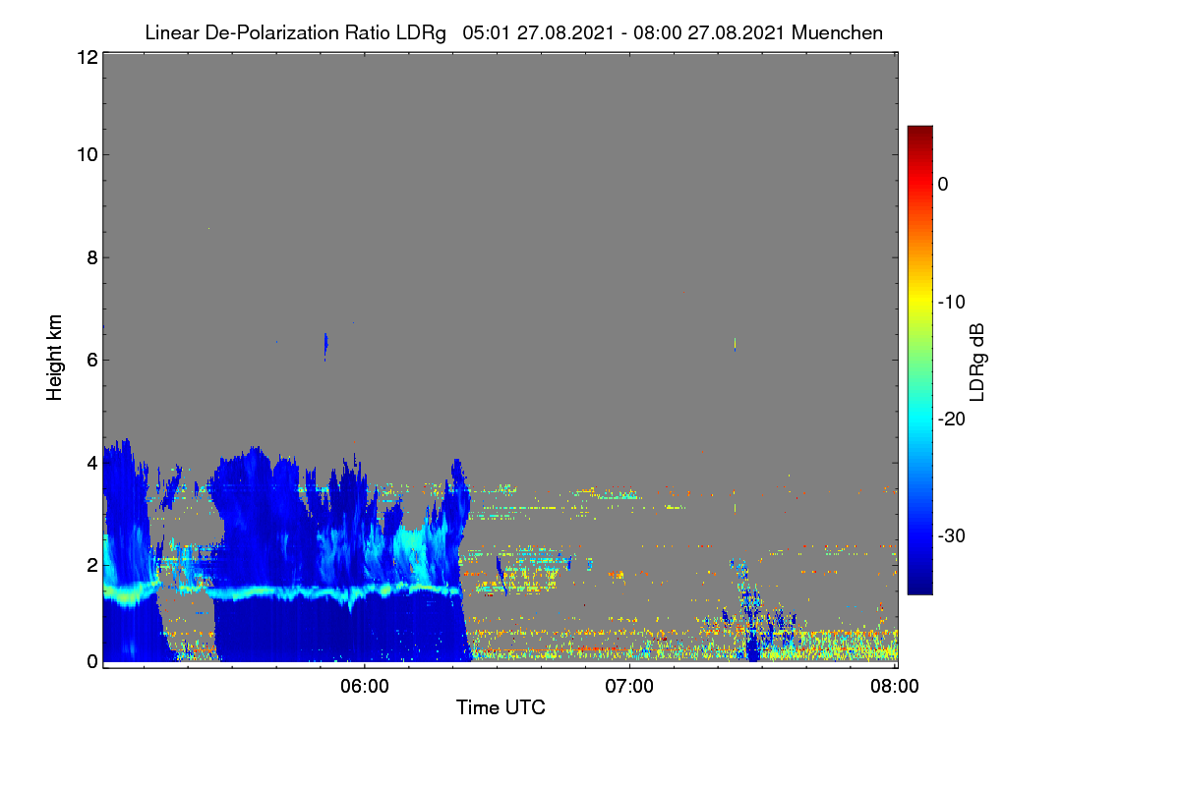Click the colorbar at the -30 blue level
This screenshot has width=1180, height=786.
coord(919,536)
